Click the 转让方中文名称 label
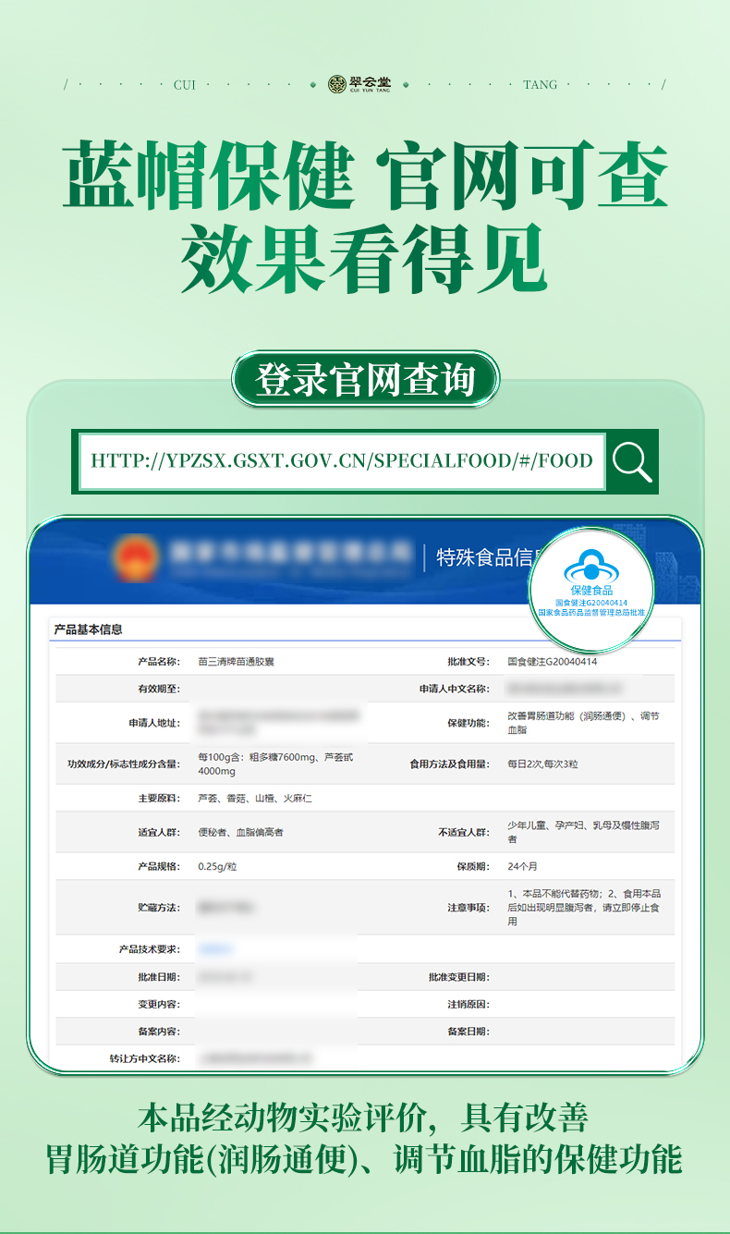The width and height of the screenshot is (730, 1234). pos(145,1058)
